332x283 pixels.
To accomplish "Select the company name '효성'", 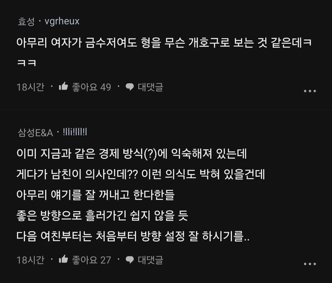I will point(25,21).
